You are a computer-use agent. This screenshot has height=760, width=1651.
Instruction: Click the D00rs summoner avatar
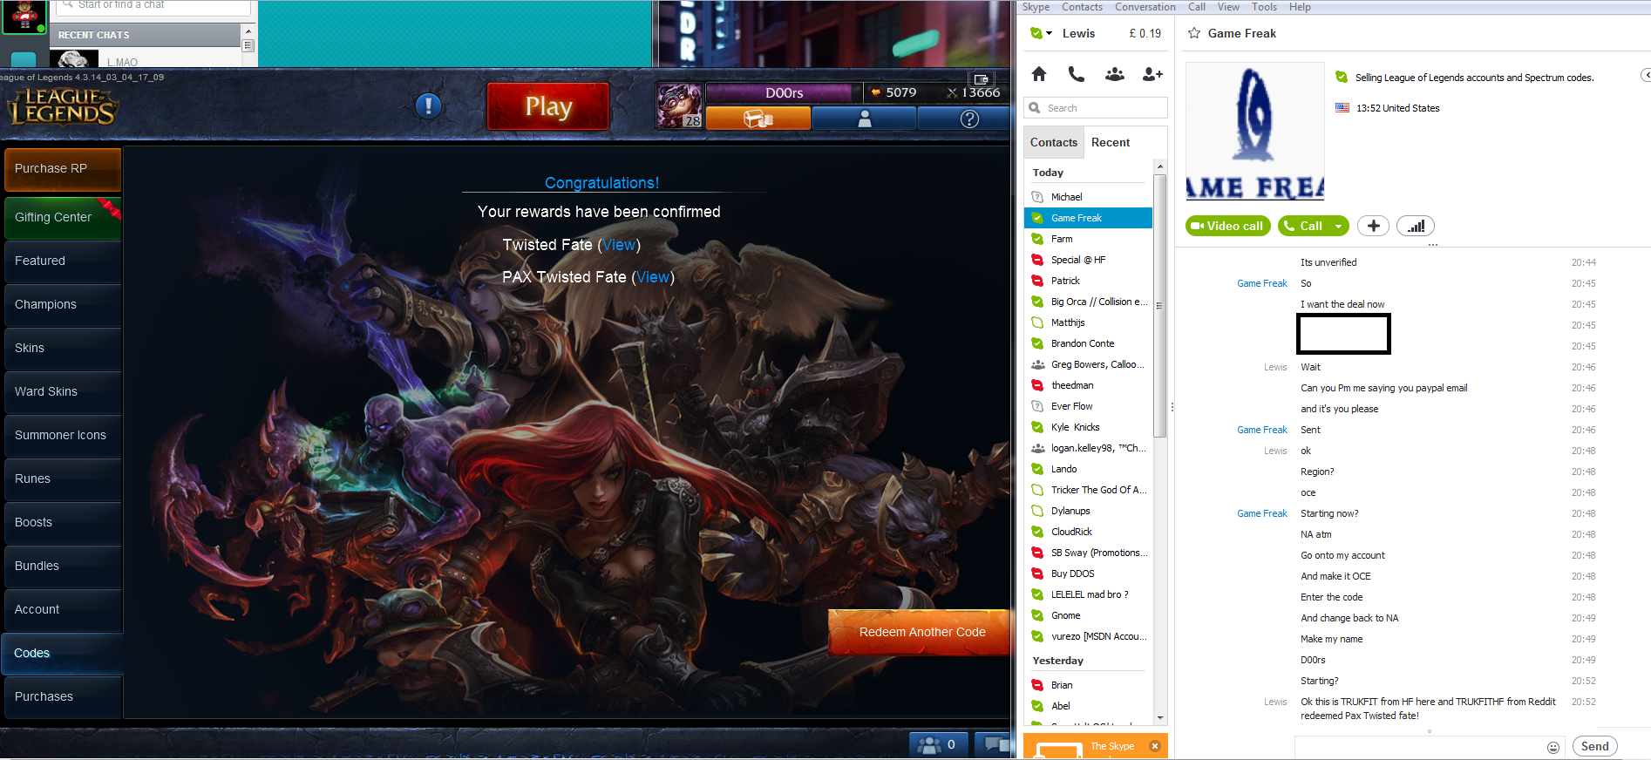tap(679, 106)
